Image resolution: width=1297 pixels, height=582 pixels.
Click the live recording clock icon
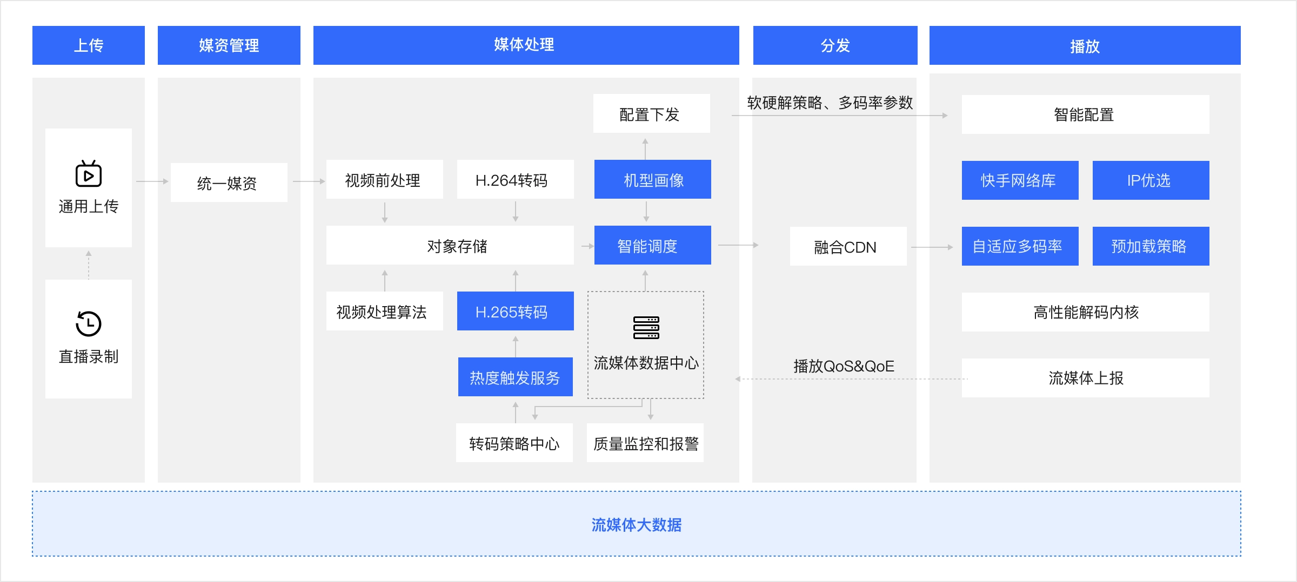point(89,323)
